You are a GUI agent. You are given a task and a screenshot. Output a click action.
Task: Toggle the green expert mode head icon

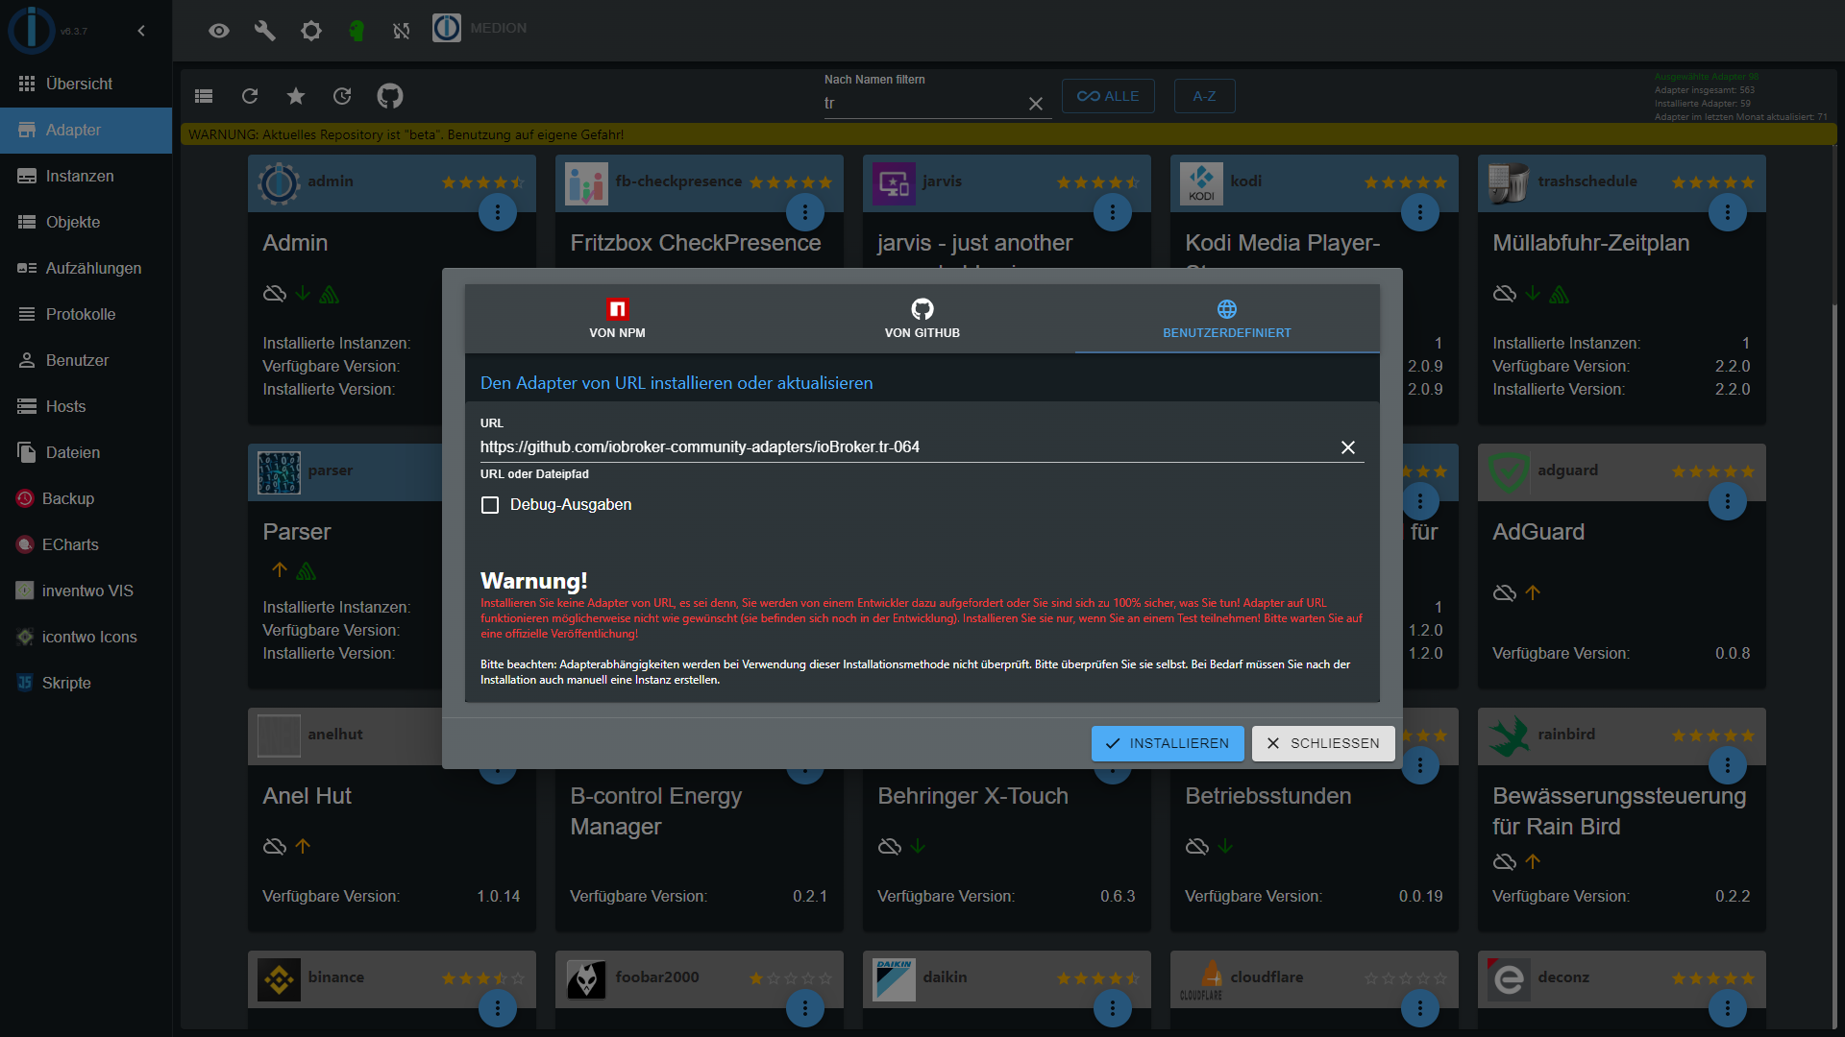[357, 31]
